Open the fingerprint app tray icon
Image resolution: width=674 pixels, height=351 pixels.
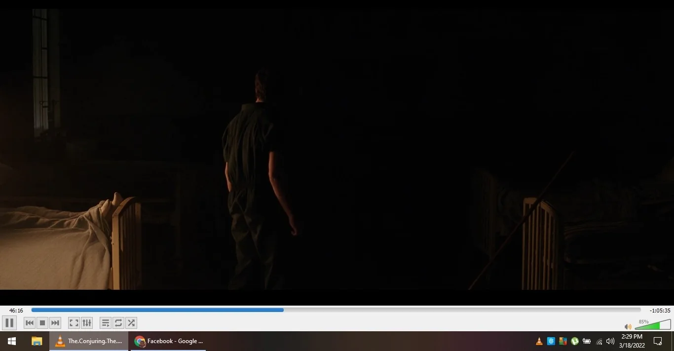pos(551,341)
